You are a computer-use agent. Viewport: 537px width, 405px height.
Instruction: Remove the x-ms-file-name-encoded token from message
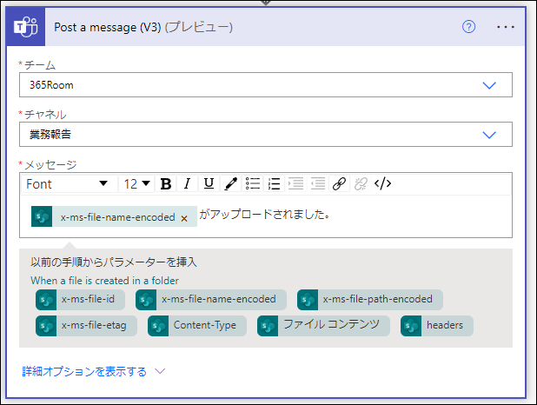[x=184, y=218]
